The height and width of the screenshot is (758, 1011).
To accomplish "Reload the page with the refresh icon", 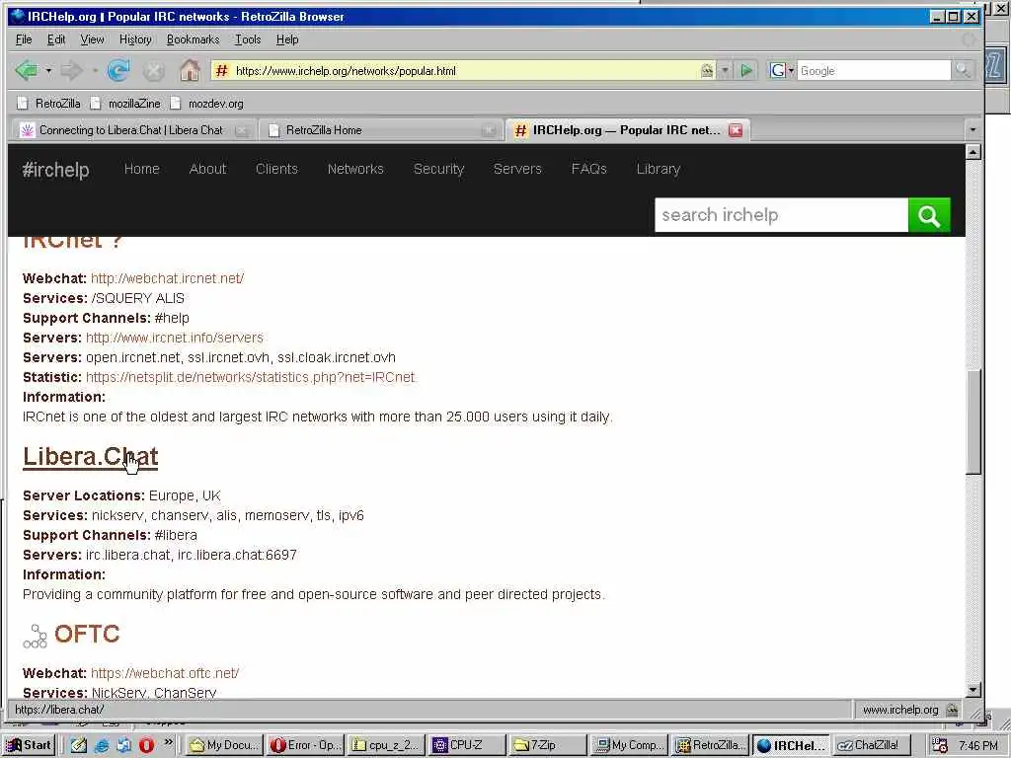I will [118, 70].
